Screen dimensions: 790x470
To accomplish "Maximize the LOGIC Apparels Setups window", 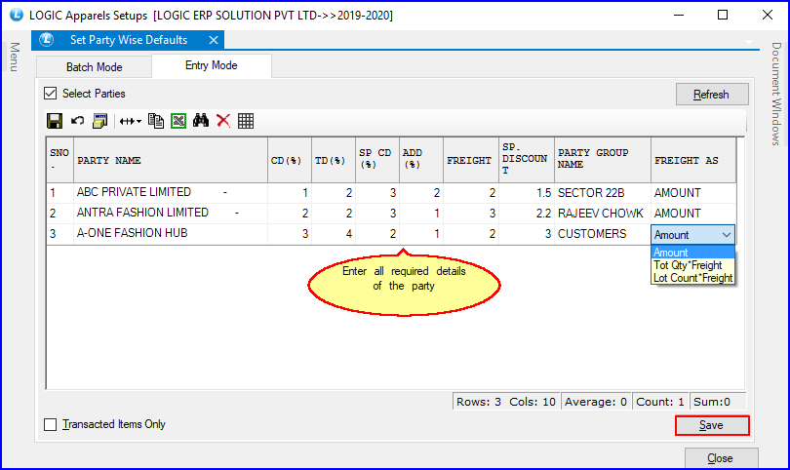I will point(723,15).
